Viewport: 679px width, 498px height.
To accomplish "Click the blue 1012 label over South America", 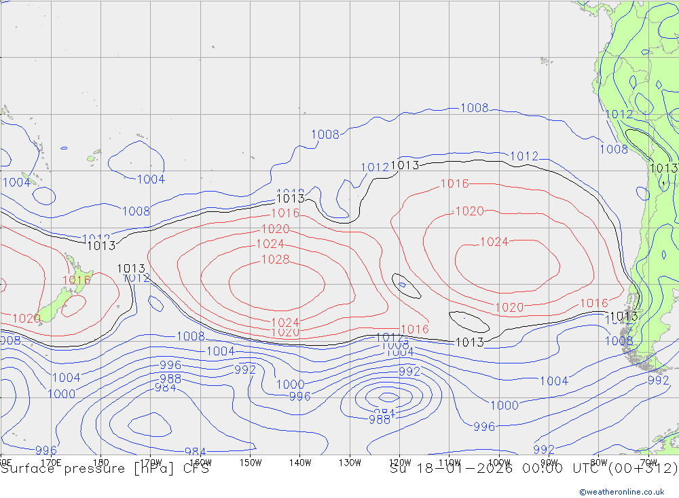I will 619,114.
